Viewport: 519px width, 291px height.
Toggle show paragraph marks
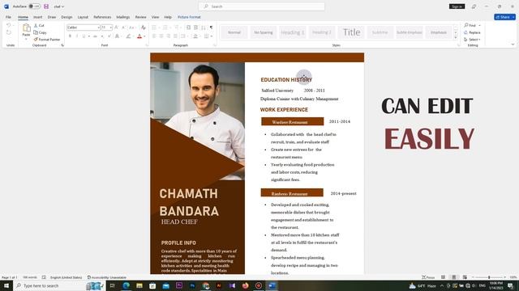tap(211, 27)
